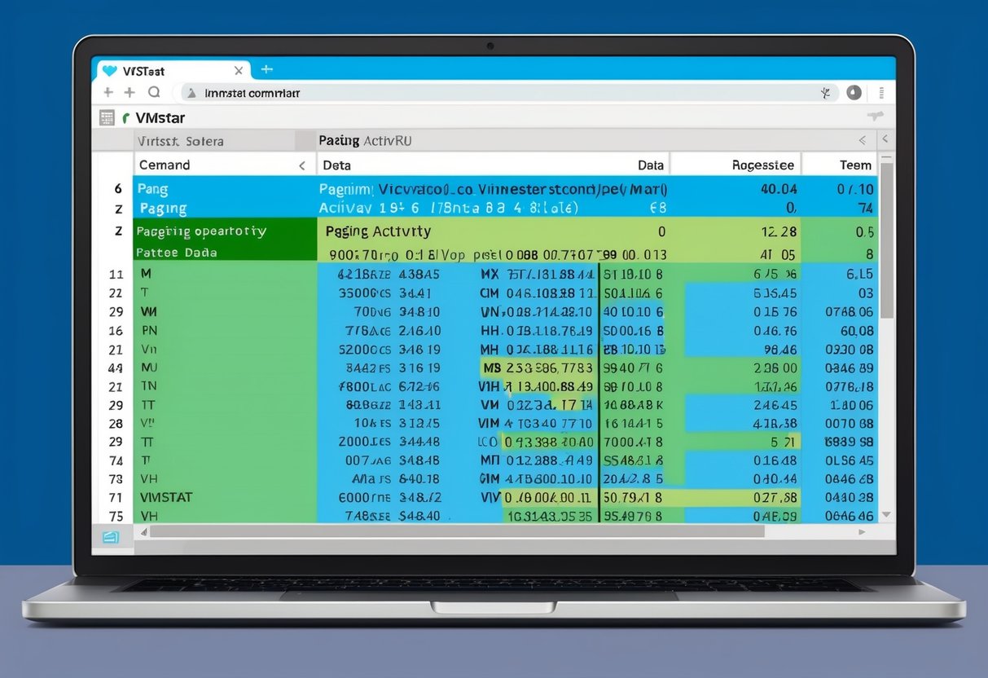The image size is (988, 678).
Task: Open the extensions puzzle icon near the address bar
Action: 825,92
